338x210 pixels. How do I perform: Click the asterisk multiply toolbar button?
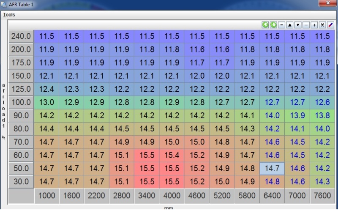point(322,25)
